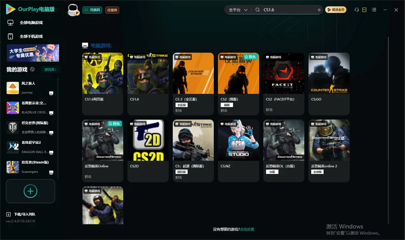Expand the 游戏库 game library link
Image resolution: width=405 pixels, height=240 pixels.
click(x=50, y=70)
